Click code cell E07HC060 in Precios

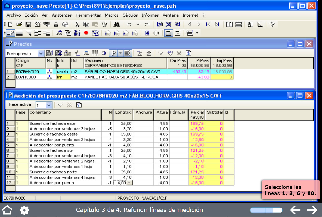pyautogui.click(x=30, y=77)
